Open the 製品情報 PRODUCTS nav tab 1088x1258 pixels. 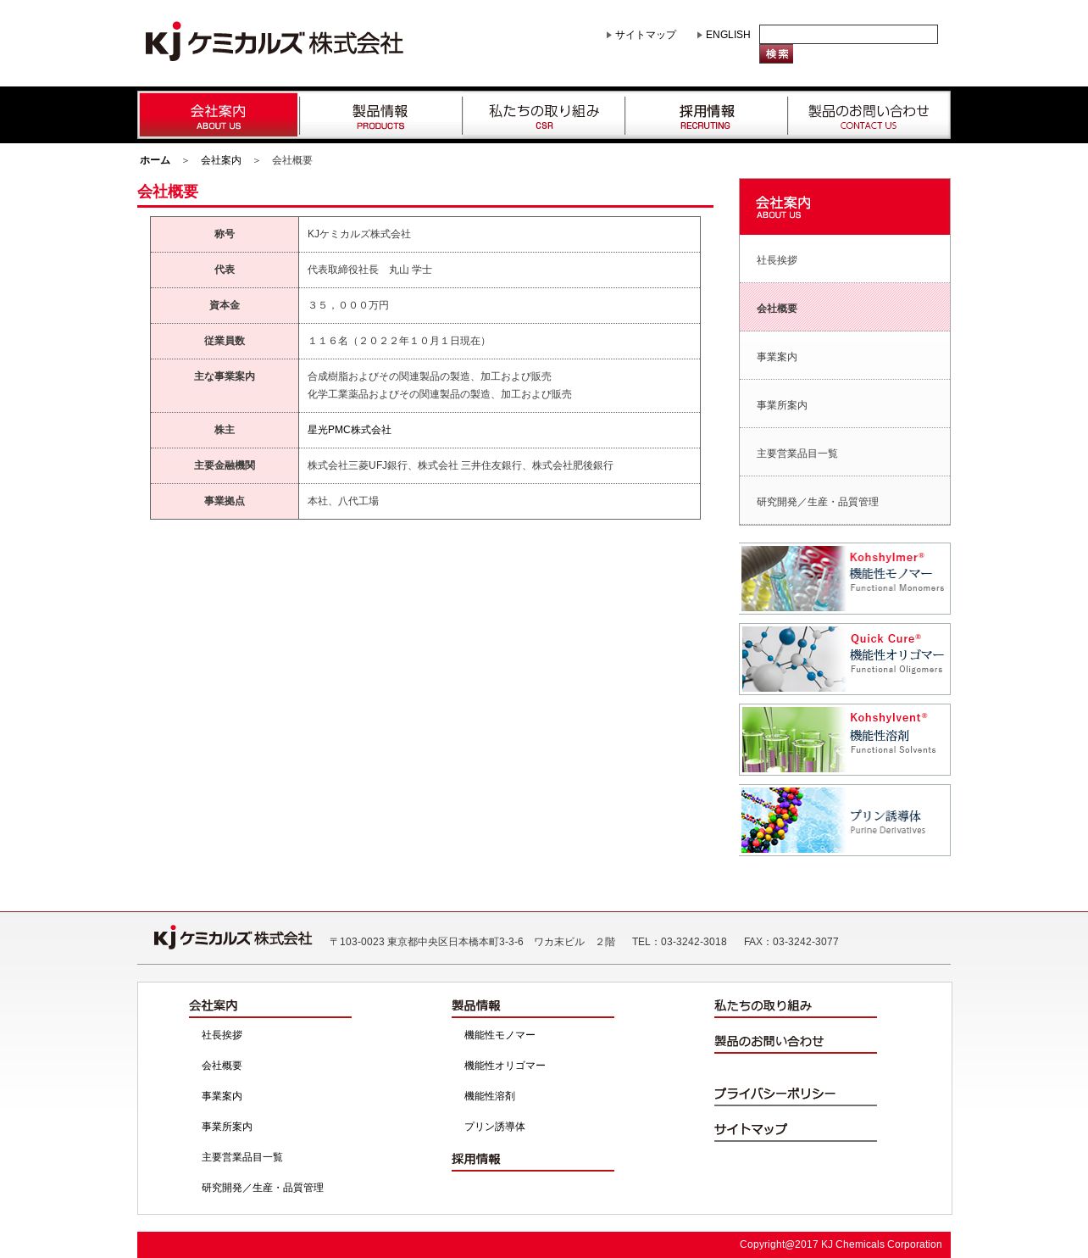380,115
